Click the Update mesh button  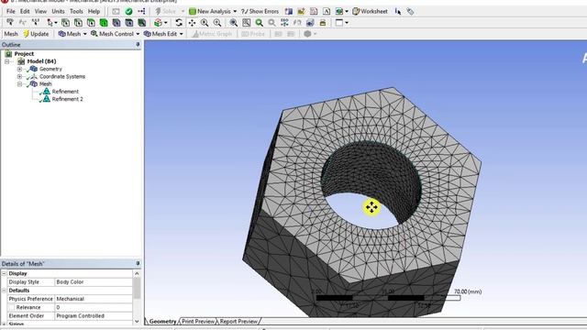(36, 34)
